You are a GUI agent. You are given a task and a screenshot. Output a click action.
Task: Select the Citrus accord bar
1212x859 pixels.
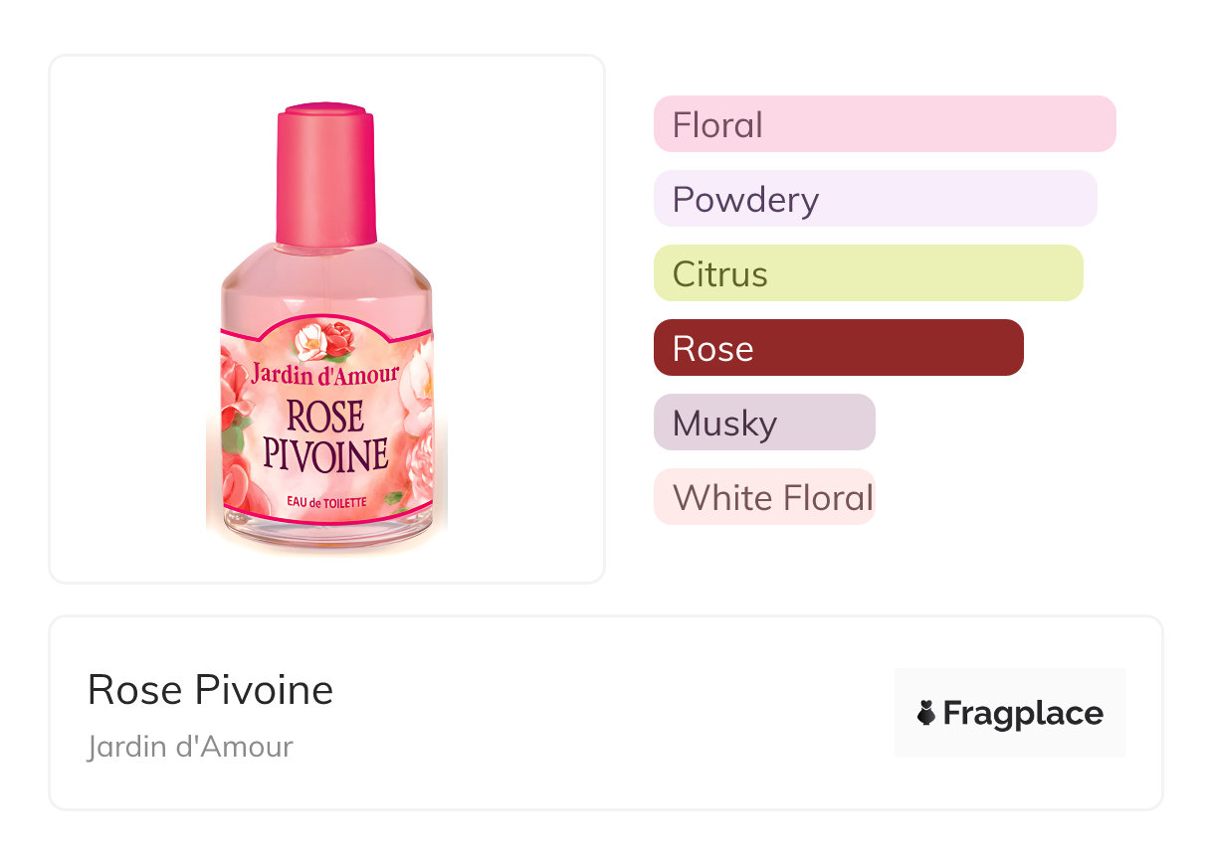coord(868,273)
